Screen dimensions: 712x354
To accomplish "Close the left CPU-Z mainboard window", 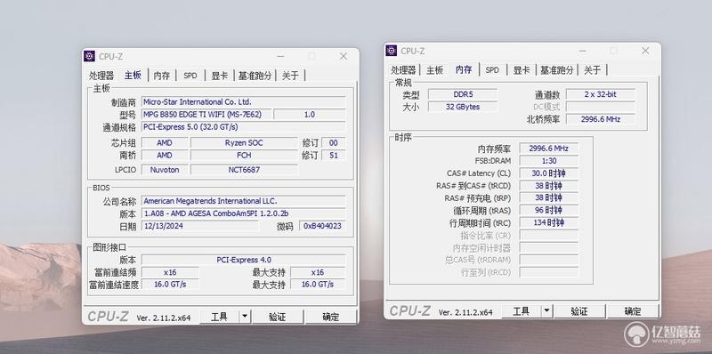I will pos(344,56).
